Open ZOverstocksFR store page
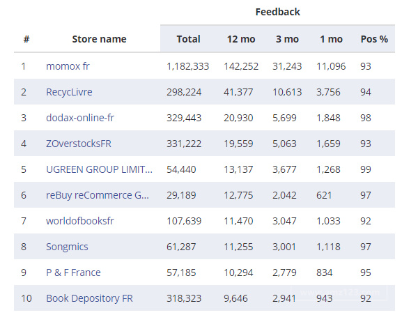402x315 pixels. coord(79,144)
